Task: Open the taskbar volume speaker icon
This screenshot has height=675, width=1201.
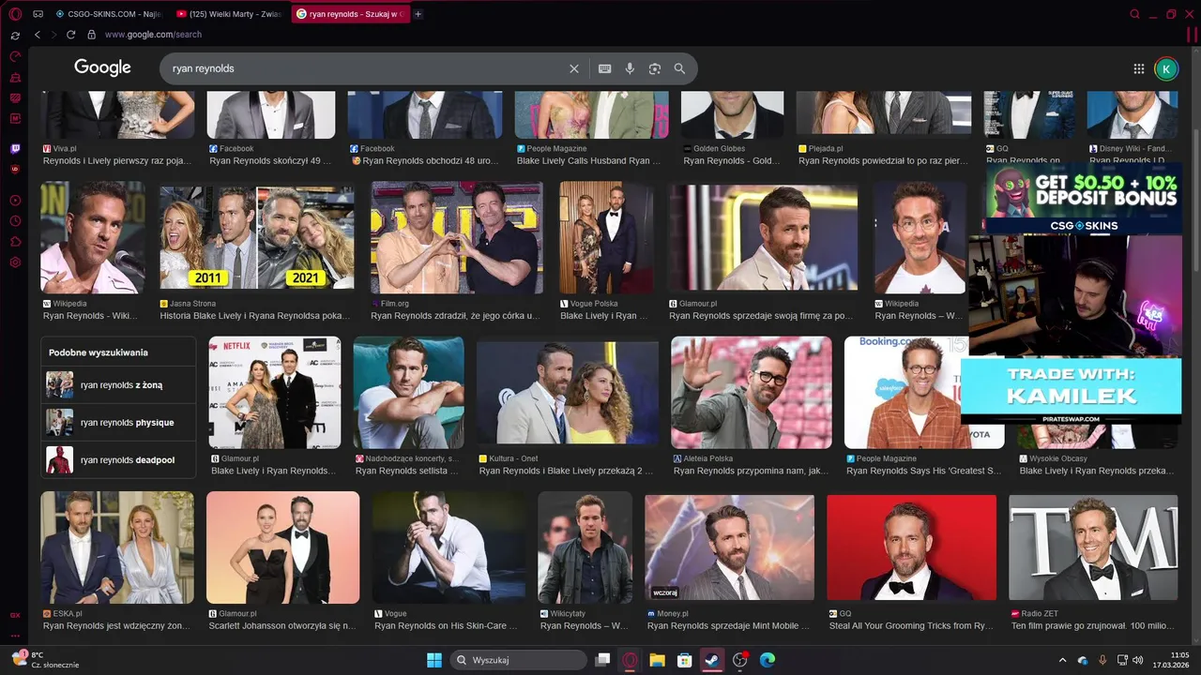Action: point(1137,660)
